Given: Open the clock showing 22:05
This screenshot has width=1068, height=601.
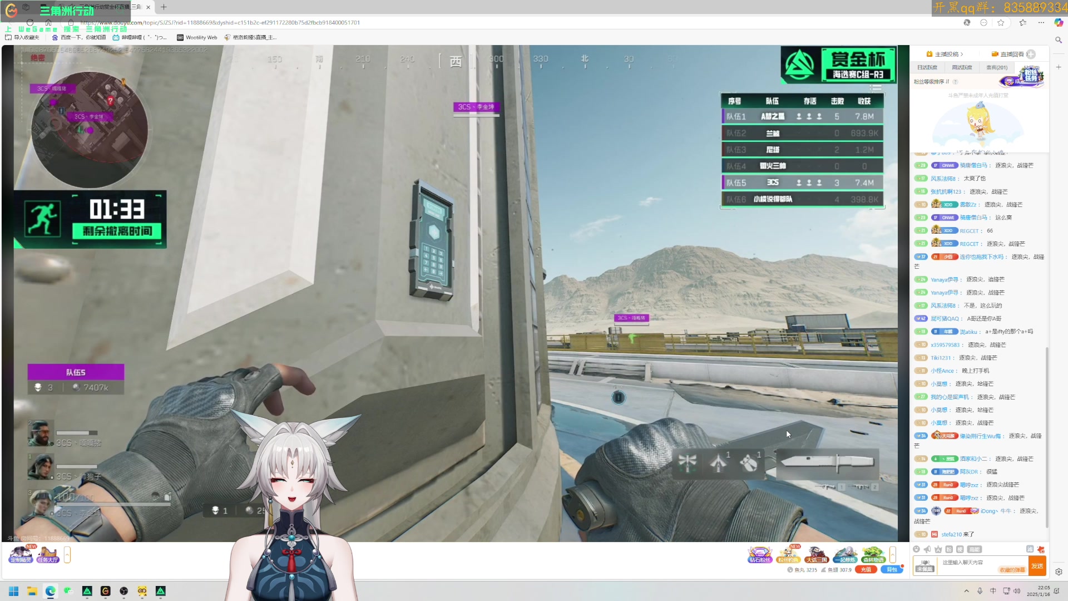Looking at the screenshot, I should (x=1039, y=591).
